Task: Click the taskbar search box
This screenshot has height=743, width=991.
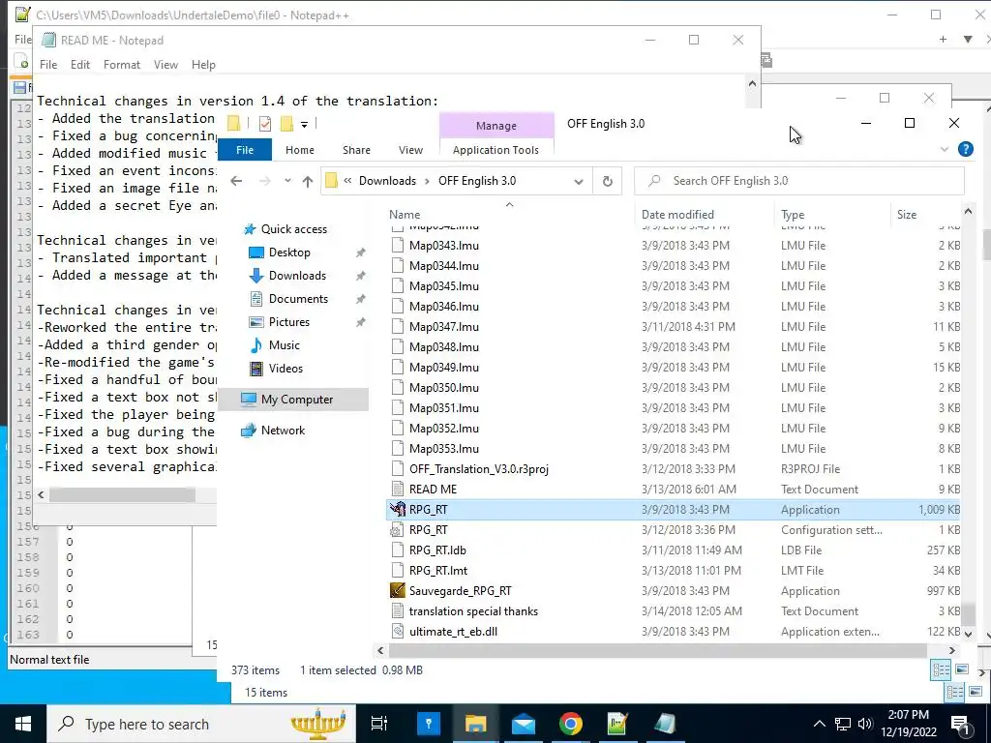Action: pos(201,724)
